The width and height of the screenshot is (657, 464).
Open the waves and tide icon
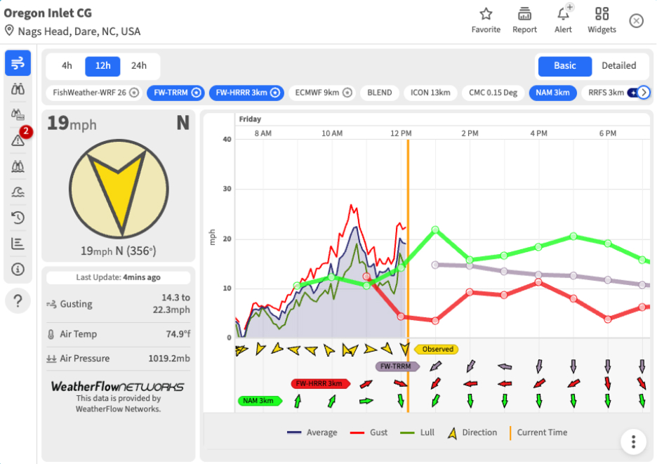pos(18,192)
